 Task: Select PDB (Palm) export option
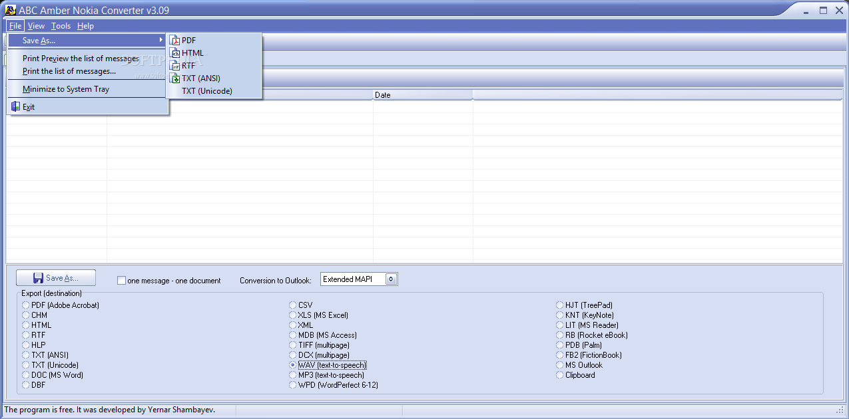point(579,345)
